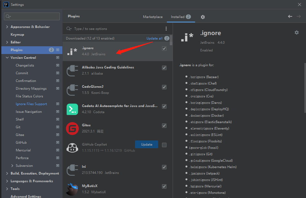Navigate back with the left arrow
Image resolution: width=306 pixels, height=198 pixels.
click(290, 17)
